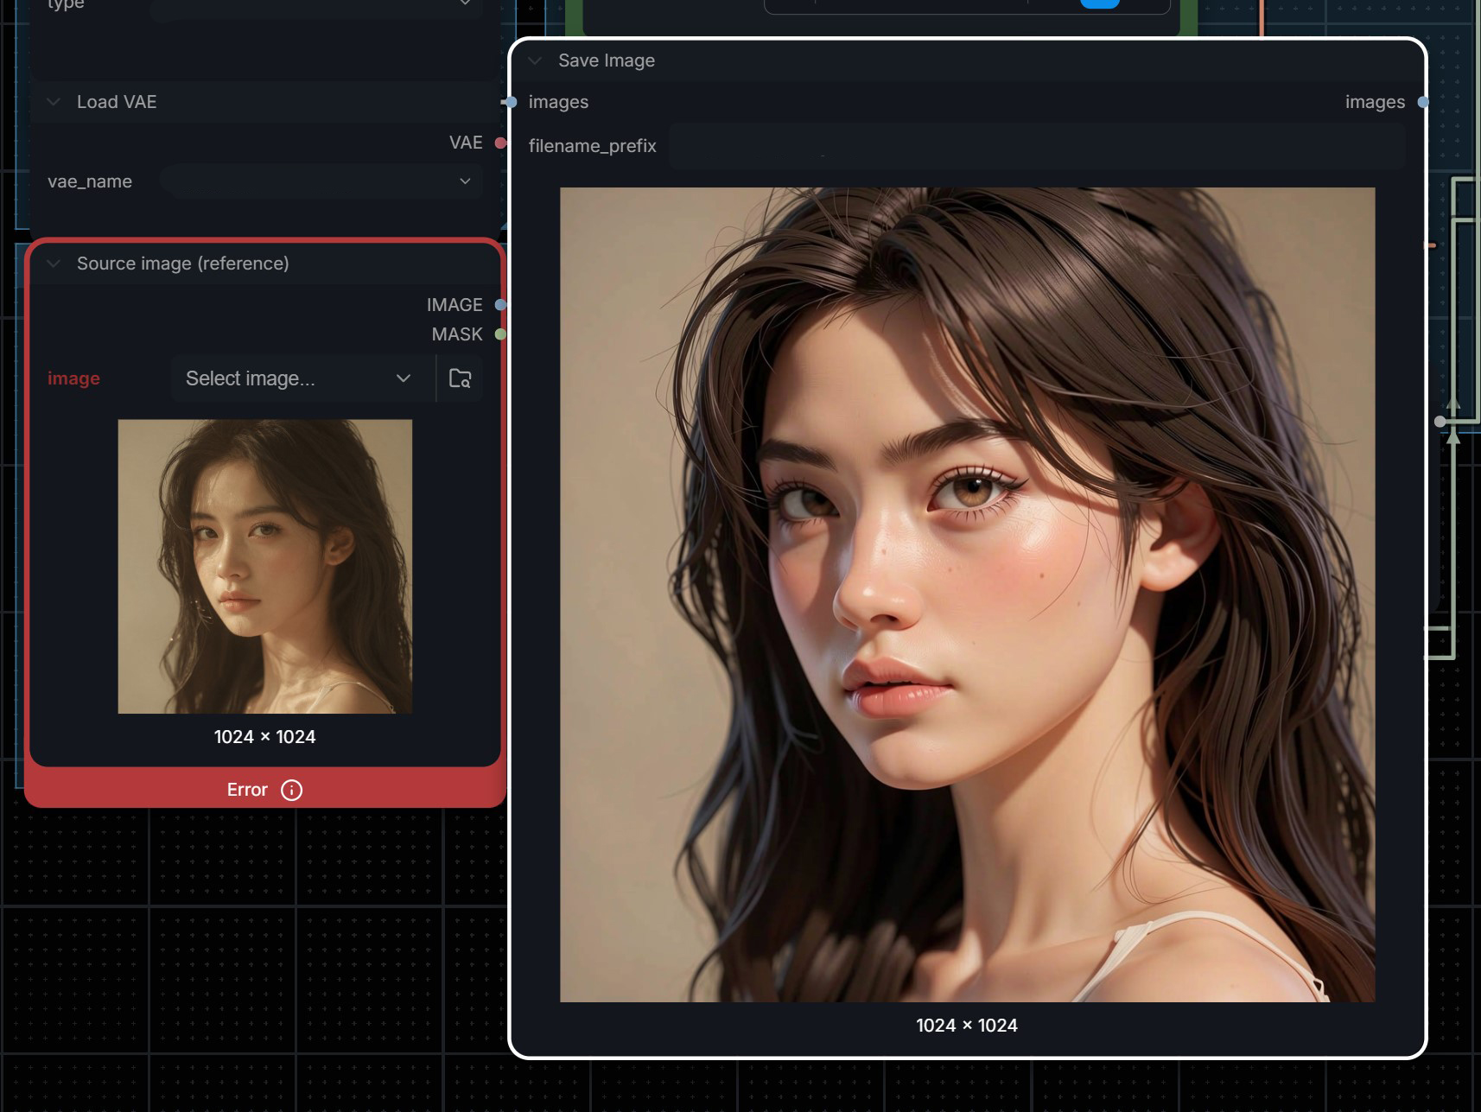This screenshot has height=1112, width=1481.
Task: Click the Source image (reference) title
Action: pyautogui.click(x=183, y=264)
